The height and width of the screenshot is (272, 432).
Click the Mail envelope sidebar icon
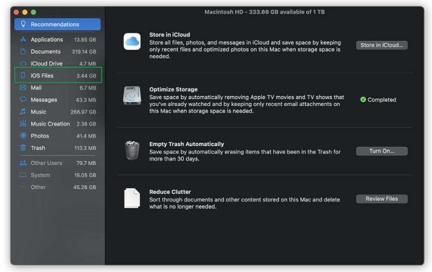pos(23,87)
